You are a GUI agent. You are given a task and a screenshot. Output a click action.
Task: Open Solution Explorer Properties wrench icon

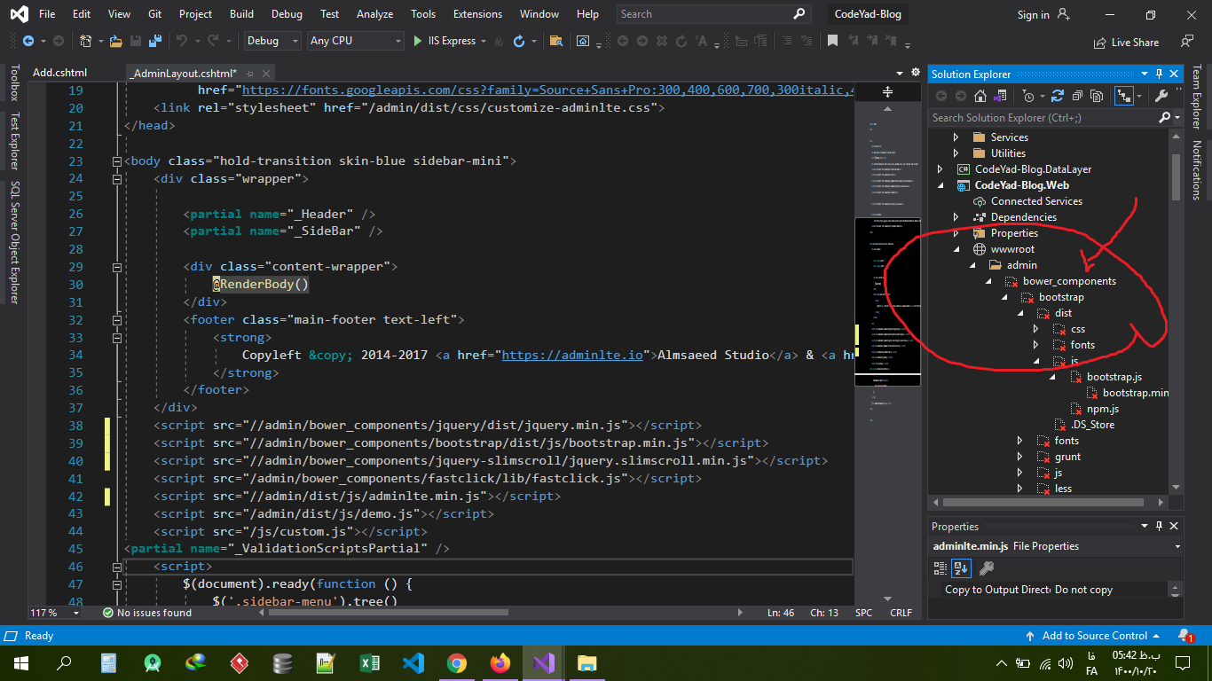coord(1161,96)
